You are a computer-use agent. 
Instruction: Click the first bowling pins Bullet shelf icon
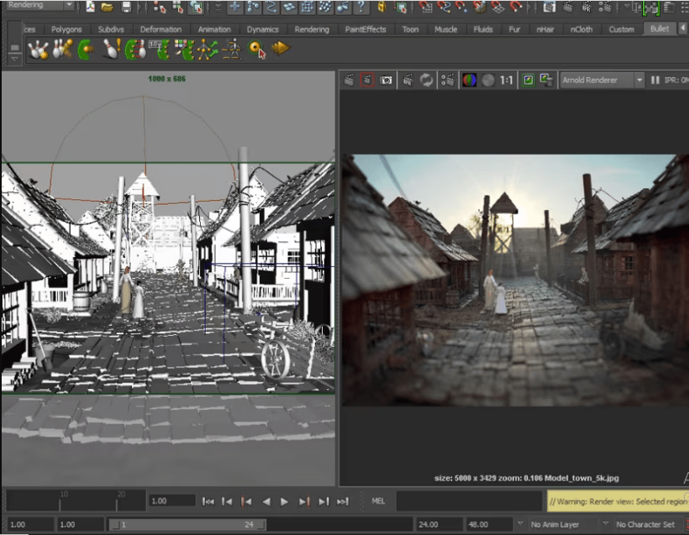(38, 50)
